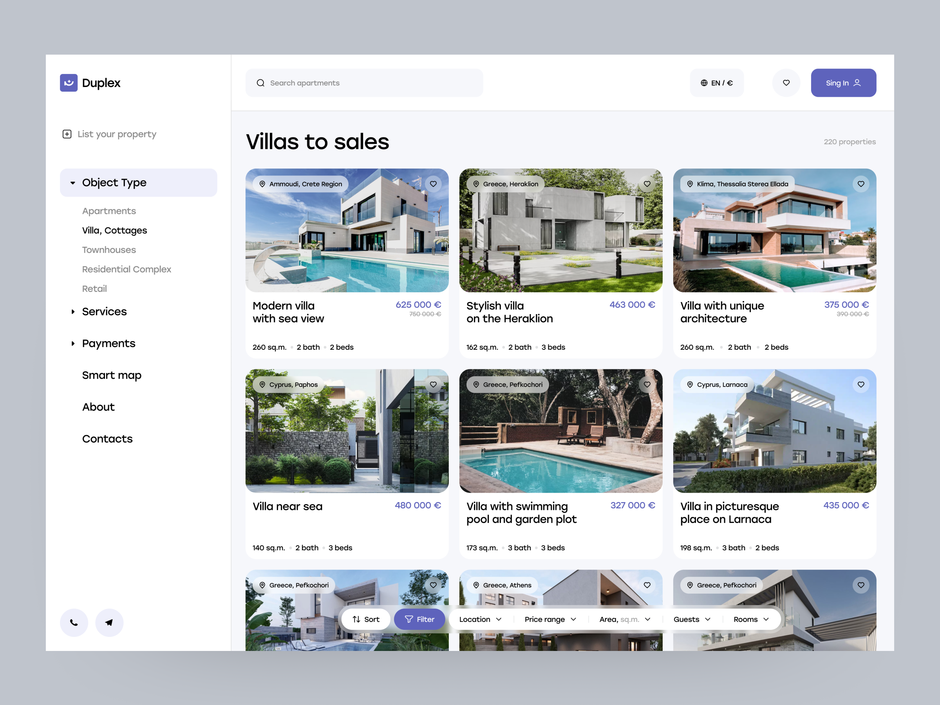Favorite the Modern villa with sea view
This screenshot has width=940, height=705.
click(433, 184)
